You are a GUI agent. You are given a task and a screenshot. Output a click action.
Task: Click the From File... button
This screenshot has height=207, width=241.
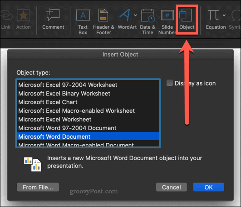[x=38, y=187]
